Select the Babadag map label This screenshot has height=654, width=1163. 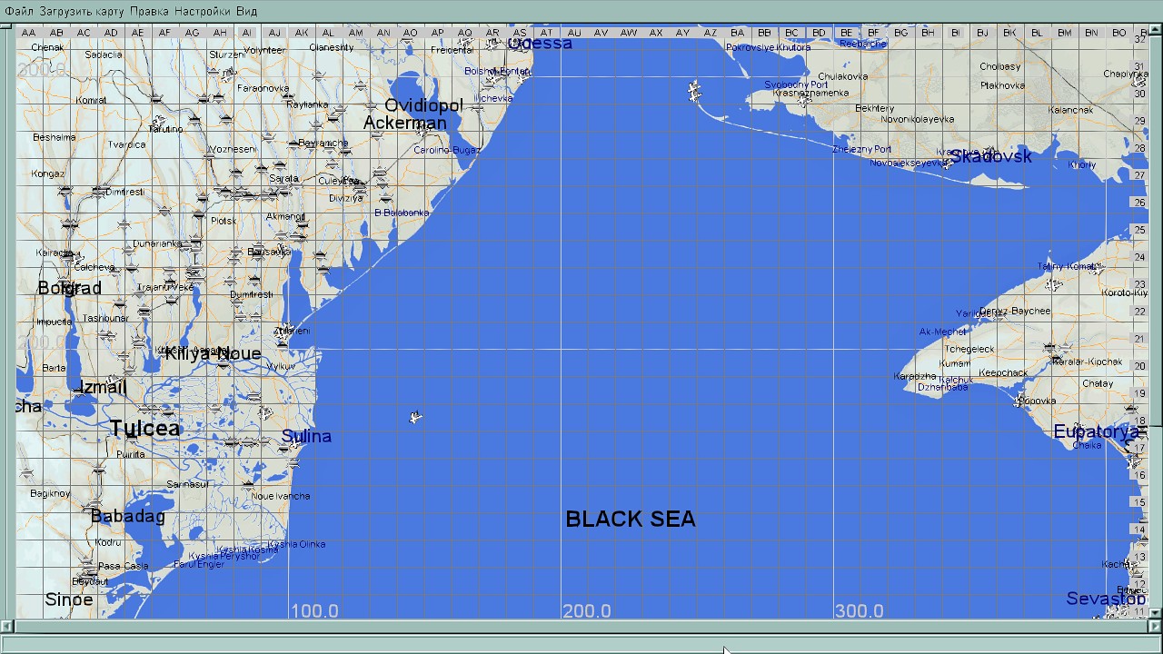[128, 517]
